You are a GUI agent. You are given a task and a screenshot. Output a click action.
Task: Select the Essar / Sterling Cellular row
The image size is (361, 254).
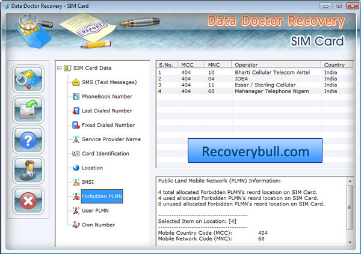[x=255, y=85]
